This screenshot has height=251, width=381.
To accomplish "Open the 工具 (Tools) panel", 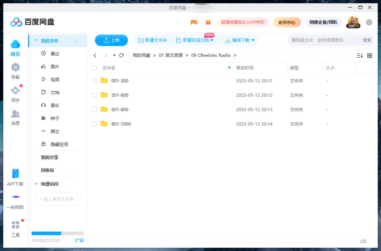I will [15, 229].
